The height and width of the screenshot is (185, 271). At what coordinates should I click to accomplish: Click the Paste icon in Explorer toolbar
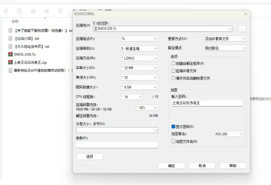(19, 11)
